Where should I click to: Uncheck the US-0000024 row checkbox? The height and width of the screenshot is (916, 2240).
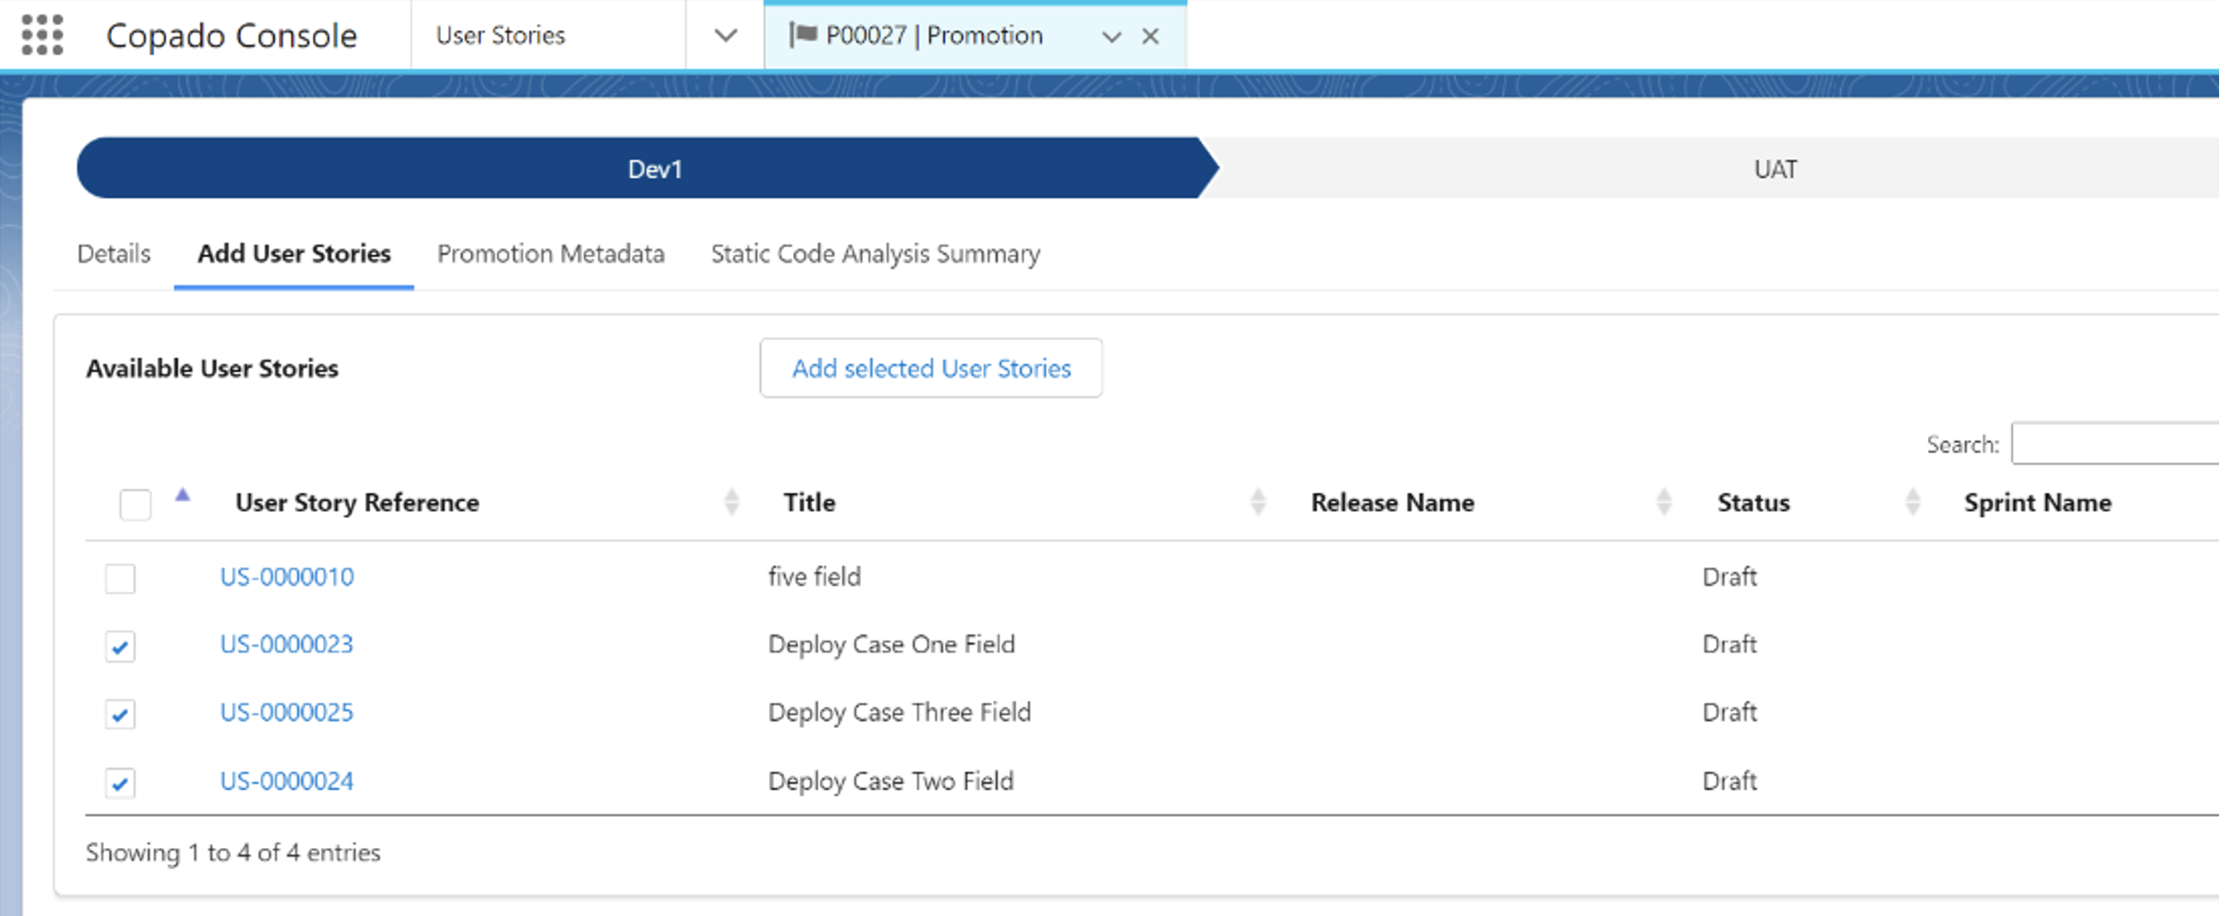(x=120, y=782)
